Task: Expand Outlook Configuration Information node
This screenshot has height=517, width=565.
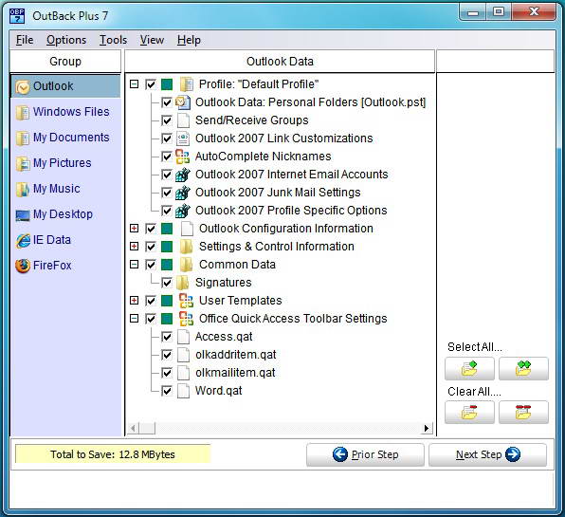Action: coord(134,229)
